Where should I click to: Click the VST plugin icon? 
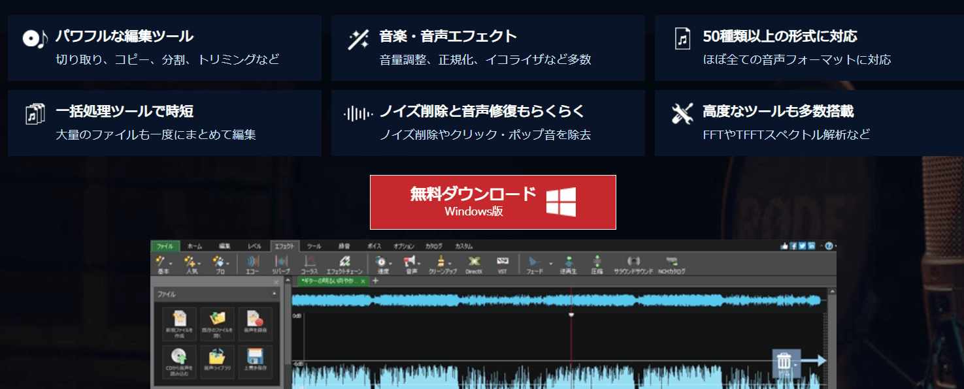[502, 264]
